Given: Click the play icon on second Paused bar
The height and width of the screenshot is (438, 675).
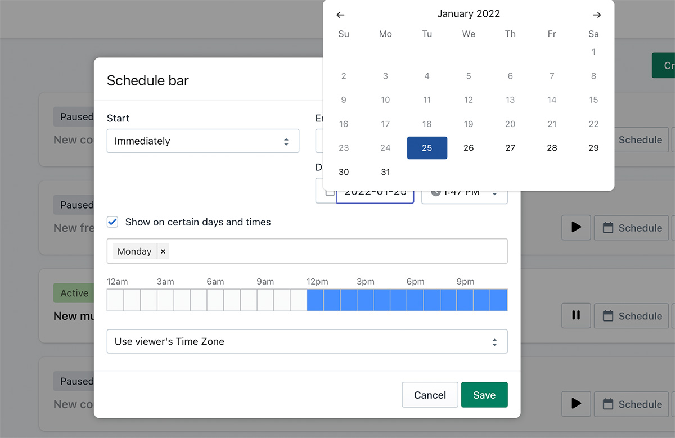Looking at the screenshot, I should (x=575, y=228).
